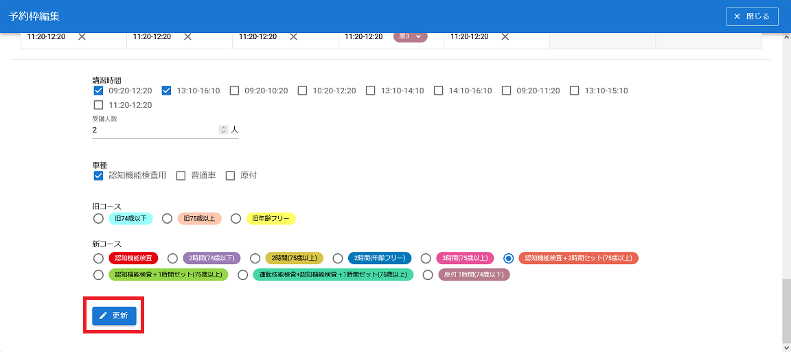Click the 更新 button with pencil icon
The width and height of the screenshot is (791, 352).
coord(114,316)
